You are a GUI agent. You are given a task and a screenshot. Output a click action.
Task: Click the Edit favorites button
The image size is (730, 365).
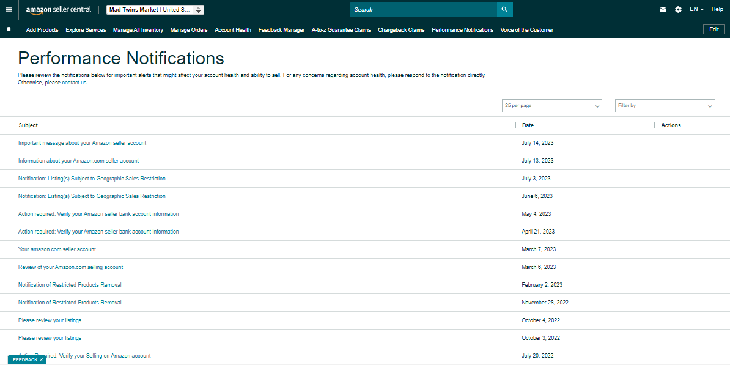tap(713, 29)
